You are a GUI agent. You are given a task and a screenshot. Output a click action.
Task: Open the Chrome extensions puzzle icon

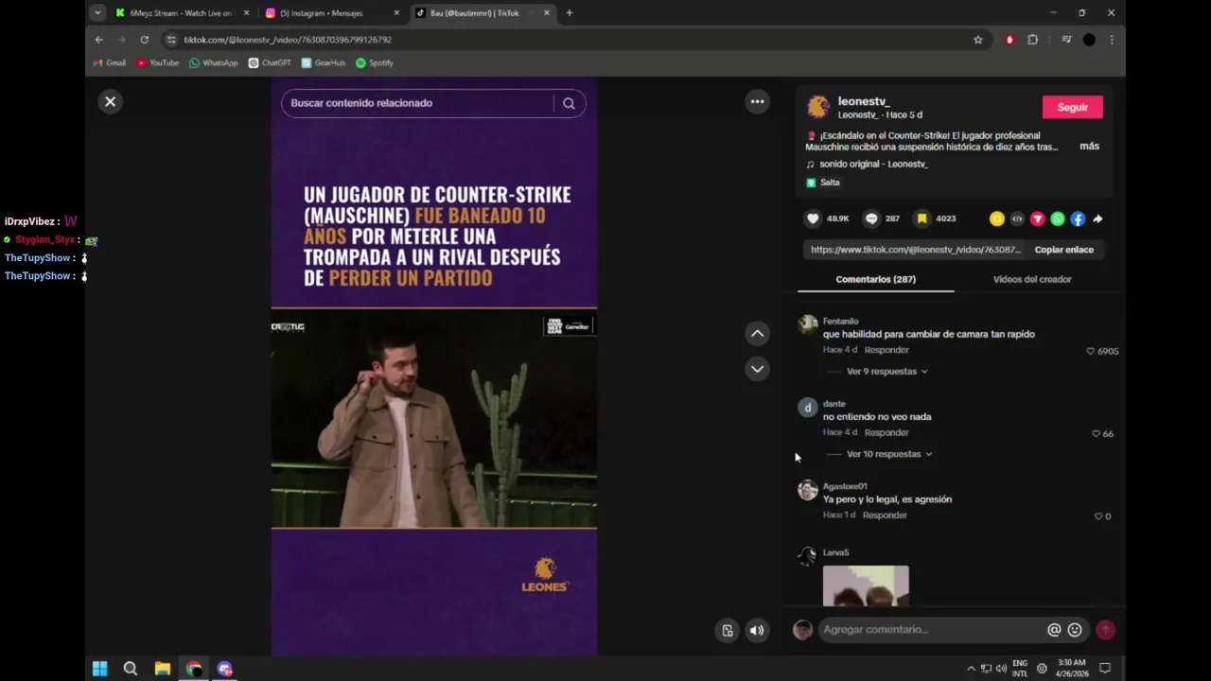tap(1032, 40)
